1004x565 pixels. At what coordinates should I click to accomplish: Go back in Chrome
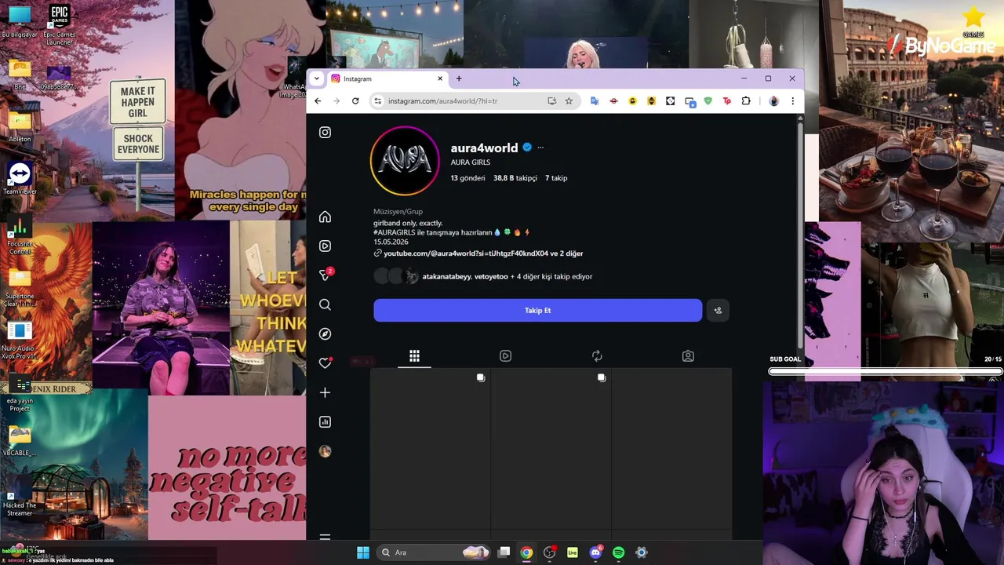318,100
